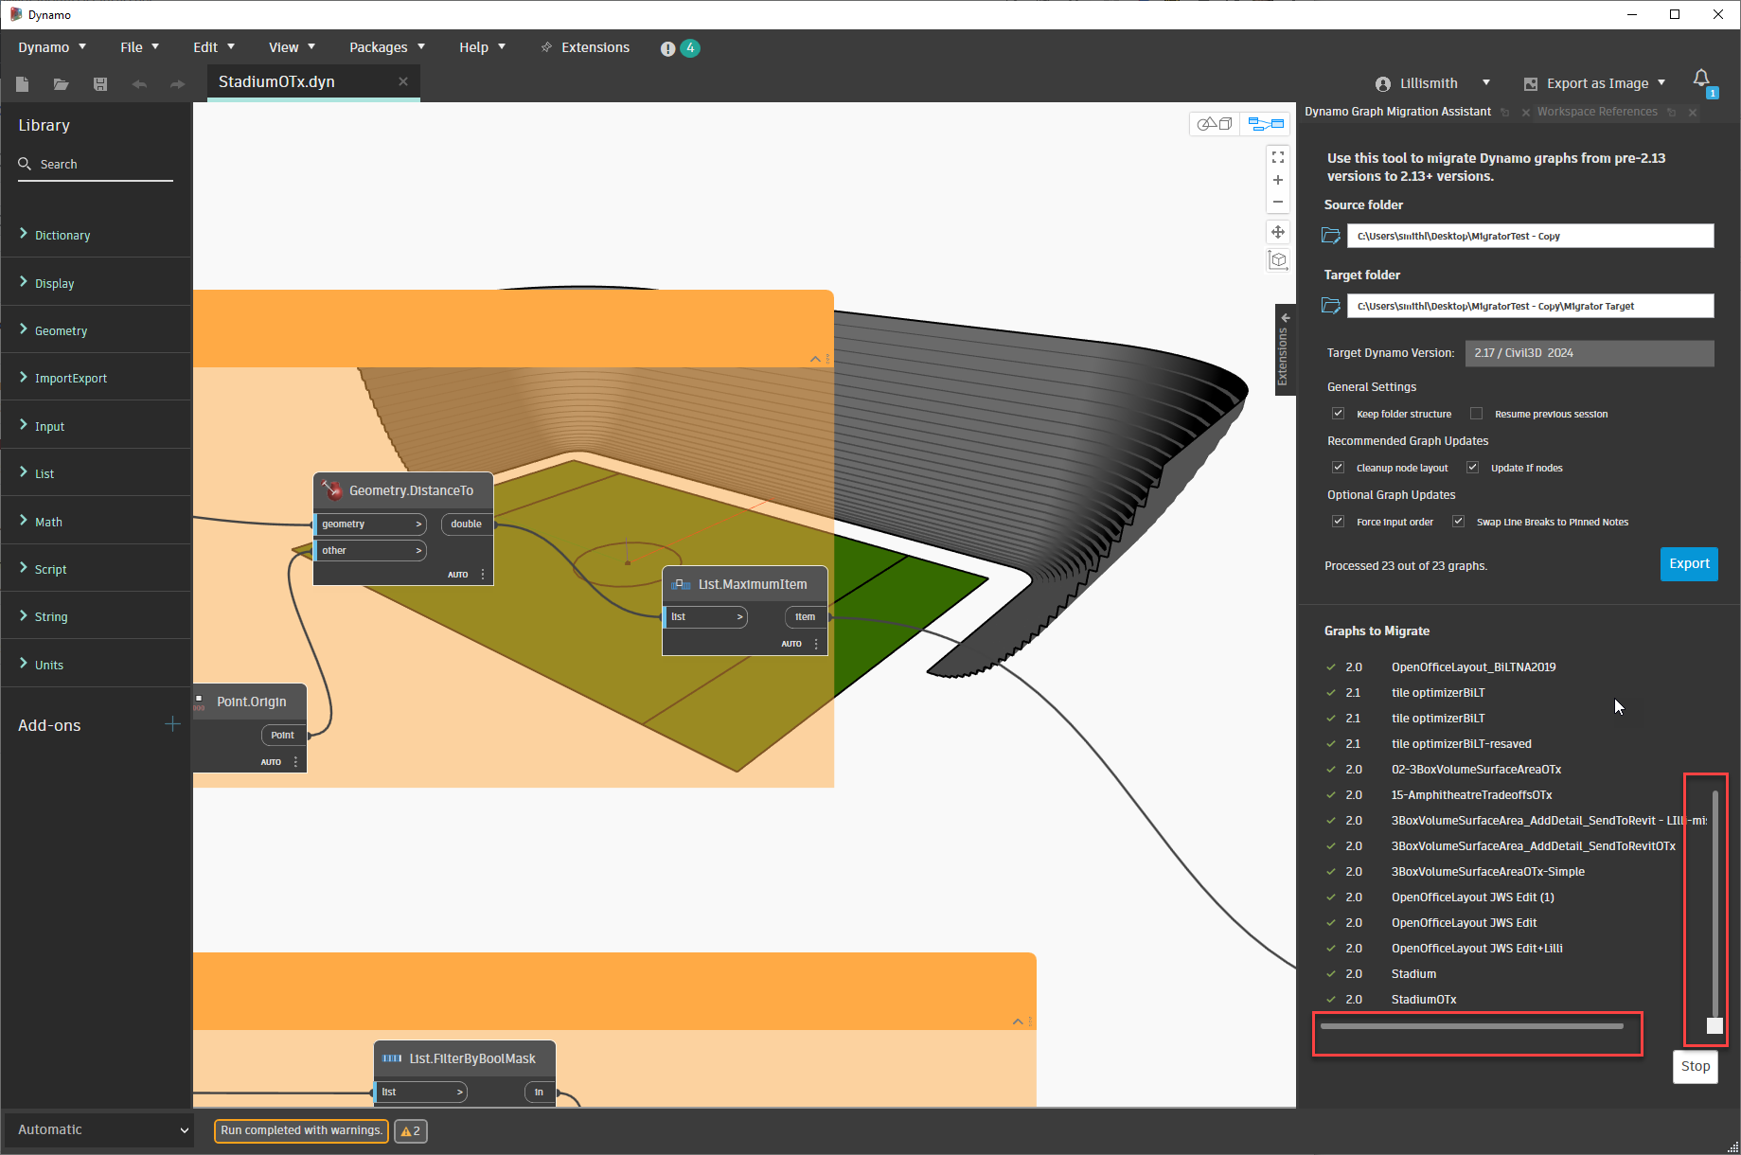The height and width of the screenshot is (1155, 1741).
Task: Zoom in using the plus icon
Action: click(x=1278, y=180)
